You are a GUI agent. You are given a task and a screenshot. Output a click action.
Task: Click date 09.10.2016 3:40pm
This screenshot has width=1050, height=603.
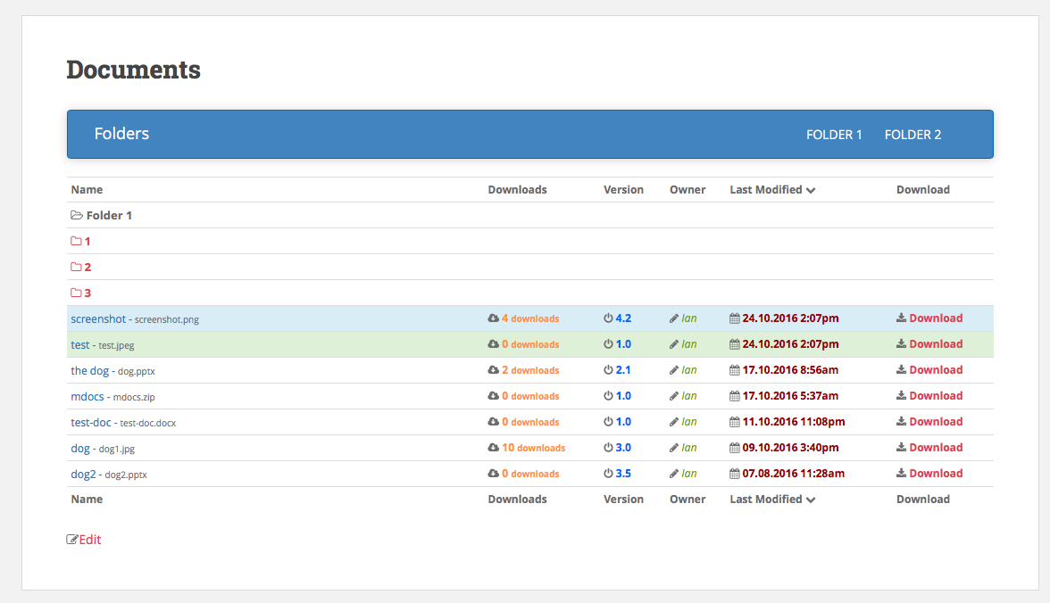click(x=790, y=448)
